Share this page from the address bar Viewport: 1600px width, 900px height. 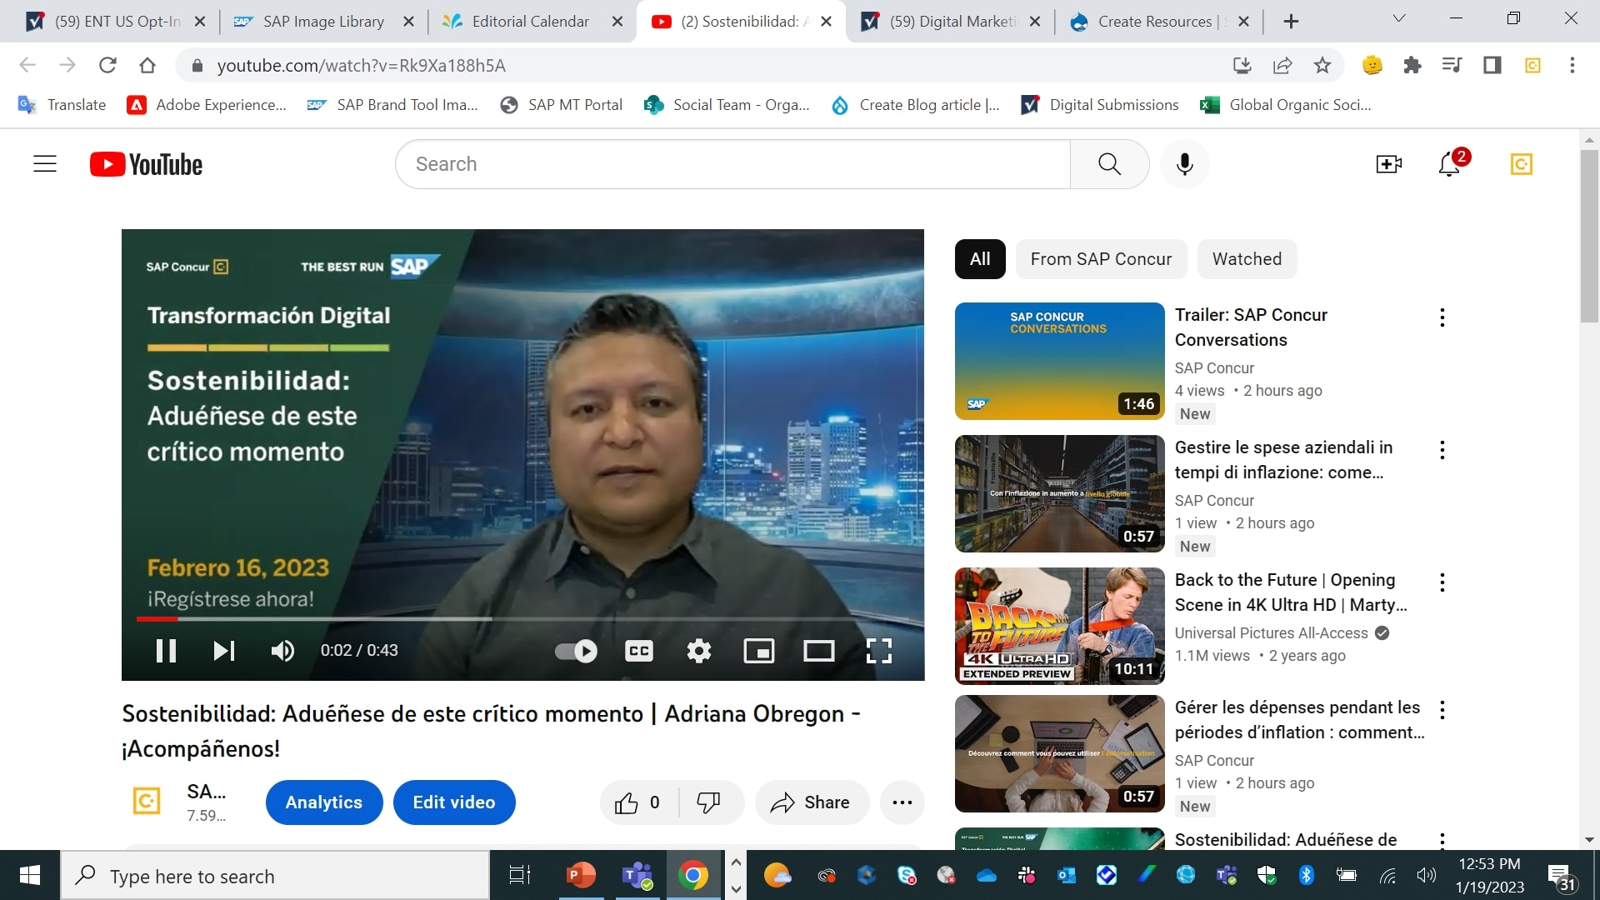(x=1282, y=65)
